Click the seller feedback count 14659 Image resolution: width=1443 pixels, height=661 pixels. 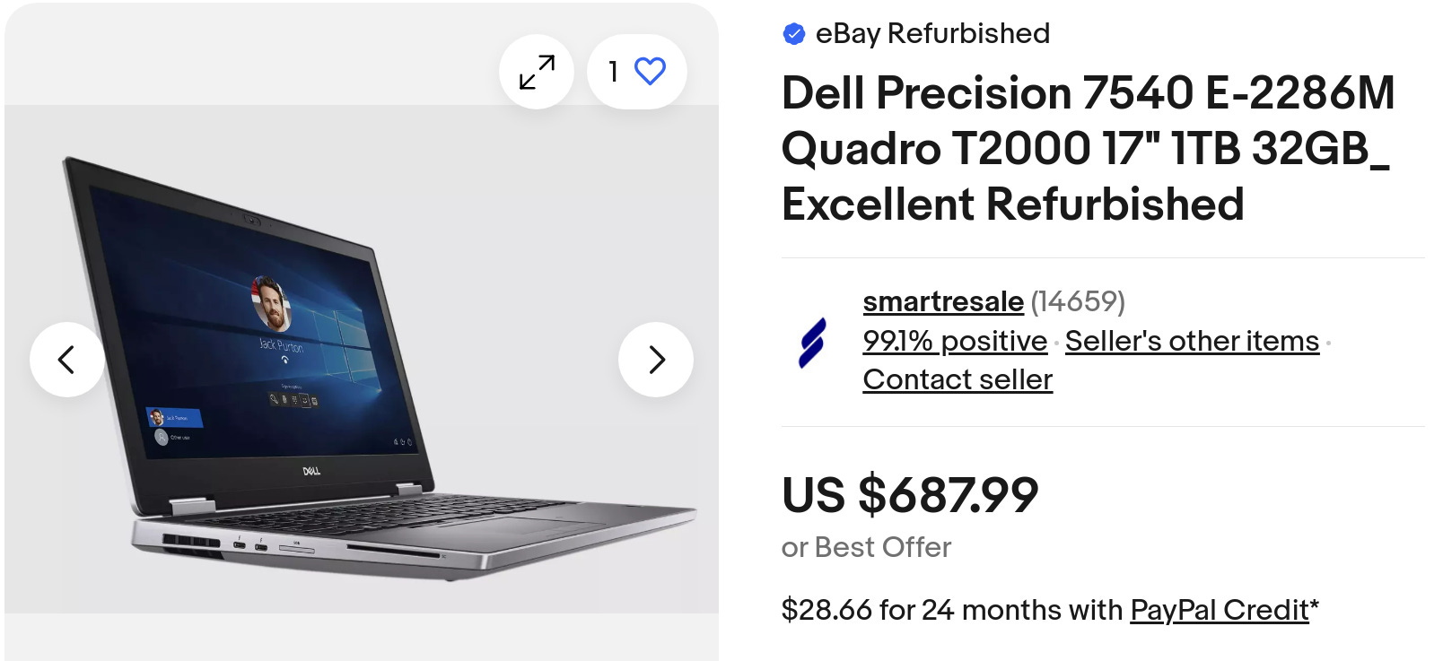coord(1078,301)
